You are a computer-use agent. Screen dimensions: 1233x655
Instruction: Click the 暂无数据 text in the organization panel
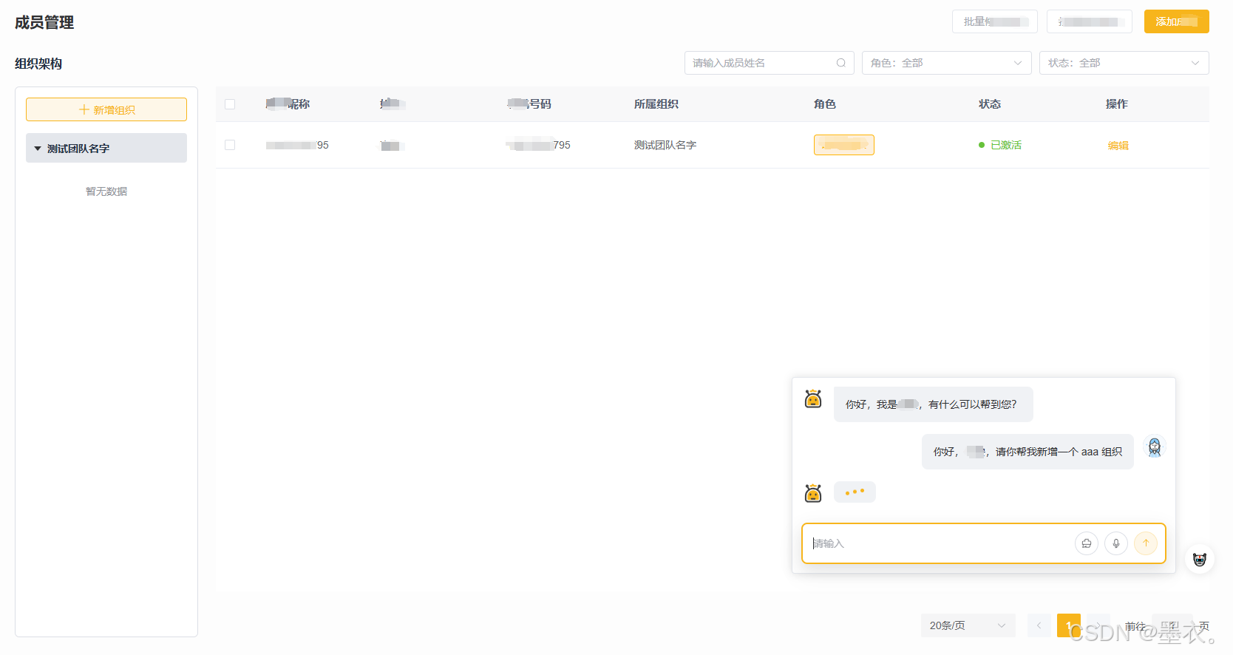coord(106,191)
